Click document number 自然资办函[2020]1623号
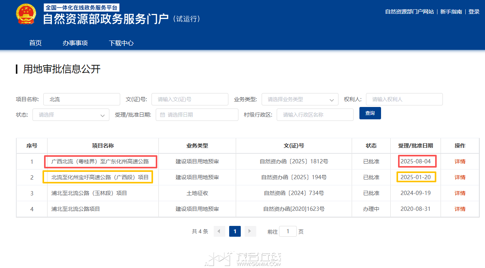 [294, 209]
